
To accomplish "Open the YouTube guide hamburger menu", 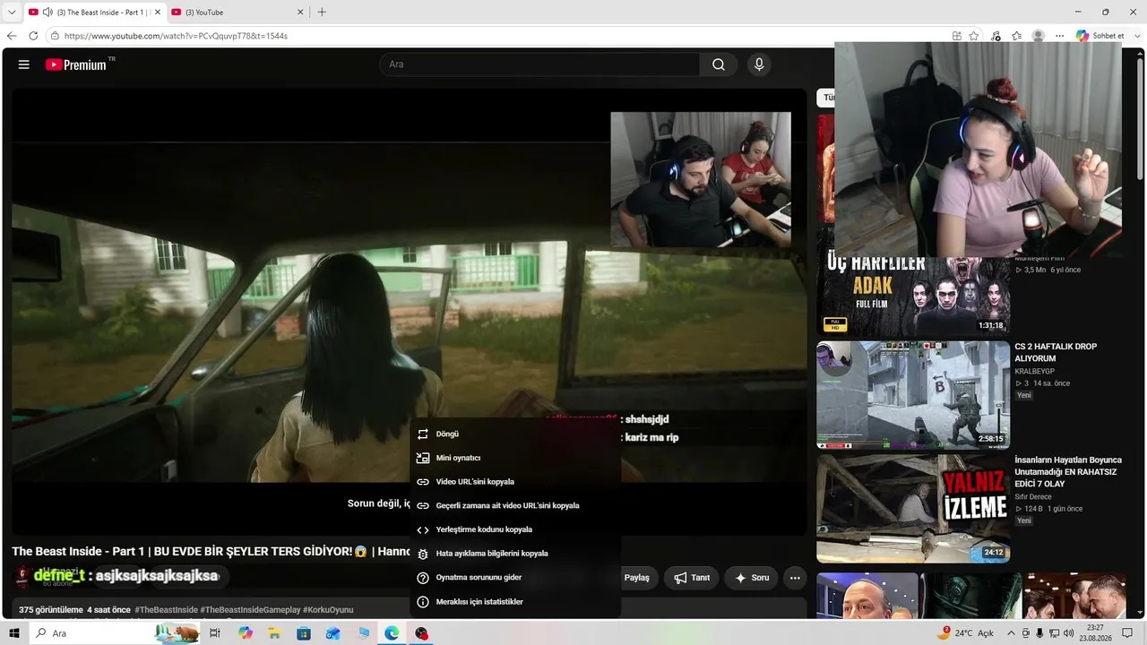I will click(24, 64).
